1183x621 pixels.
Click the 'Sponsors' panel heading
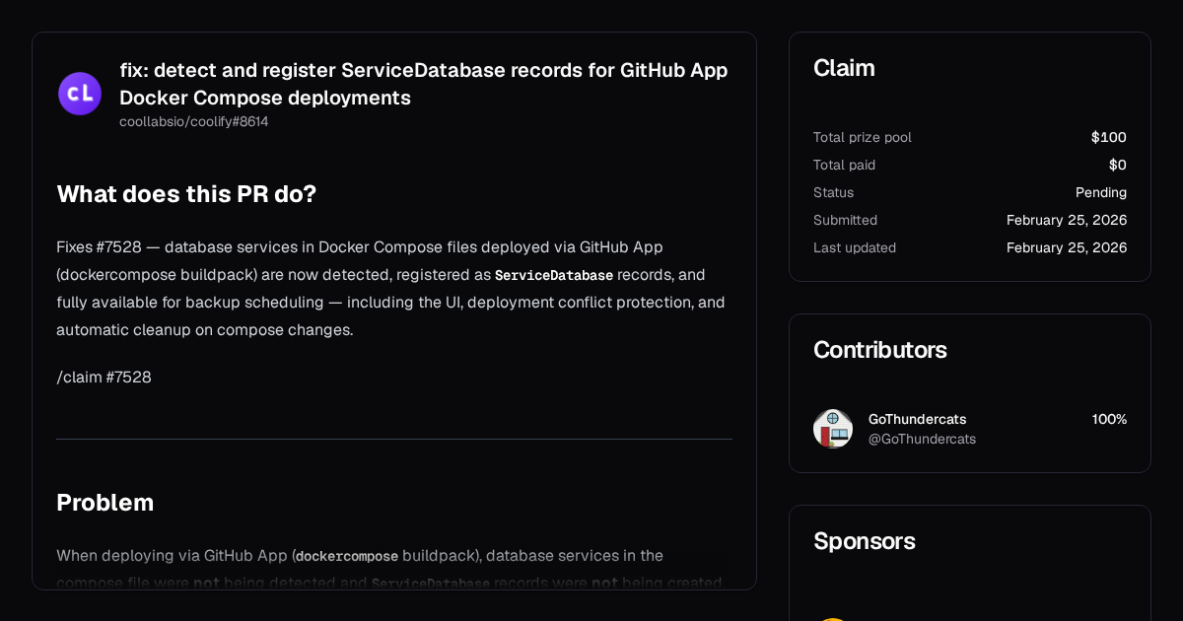(865, 541)
